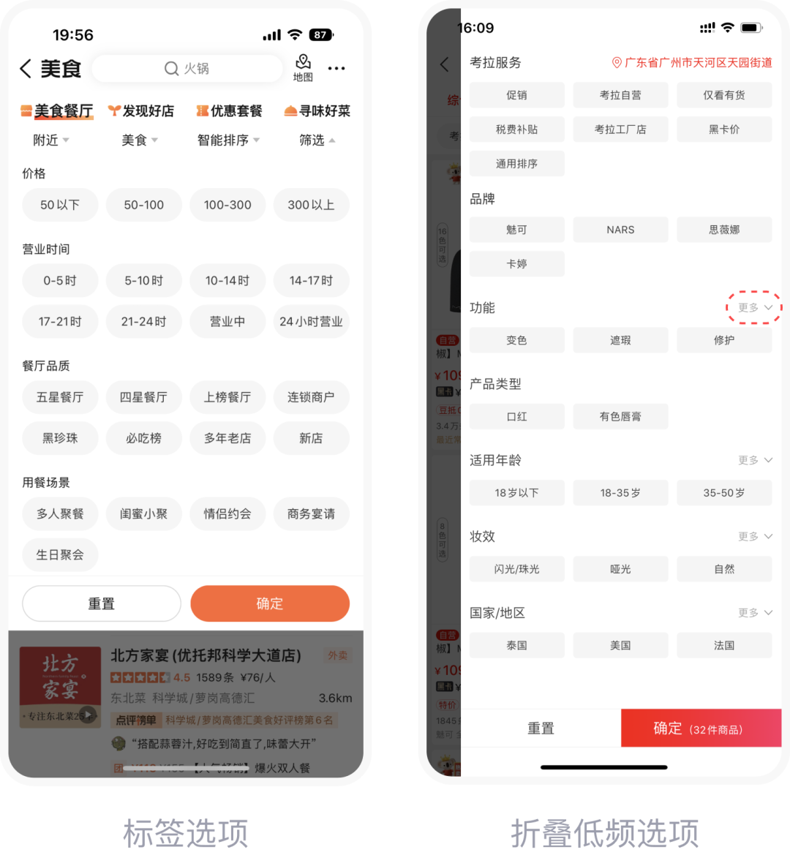Click the search field showing 火锅

coord(187,69)
